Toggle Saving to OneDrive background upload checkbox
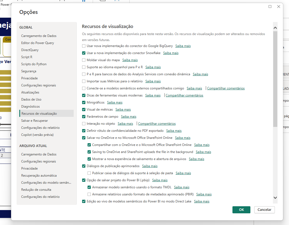 pyautogui.click(x=89, y=152)
